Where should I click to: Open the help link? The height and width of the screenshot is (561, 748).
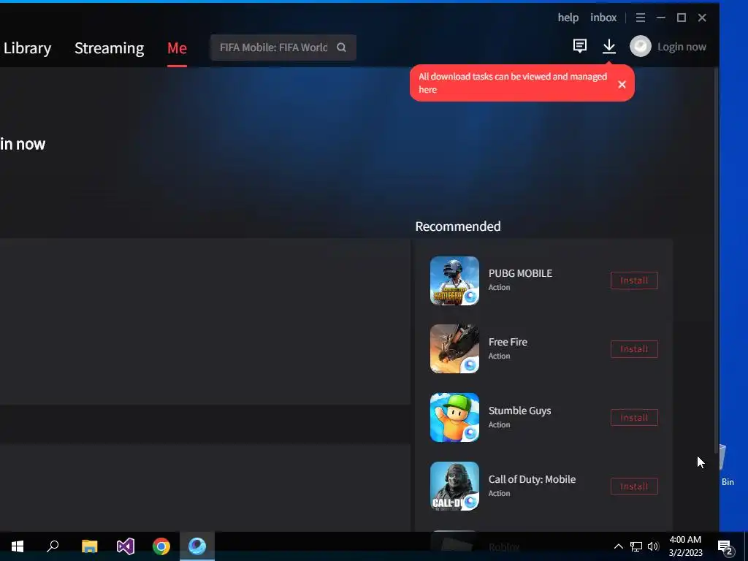tap(568, 18)
